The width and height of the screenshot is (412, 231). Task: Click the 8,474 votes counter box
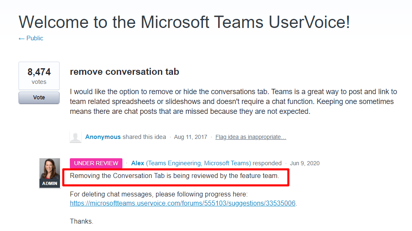[x=39, y=76]
